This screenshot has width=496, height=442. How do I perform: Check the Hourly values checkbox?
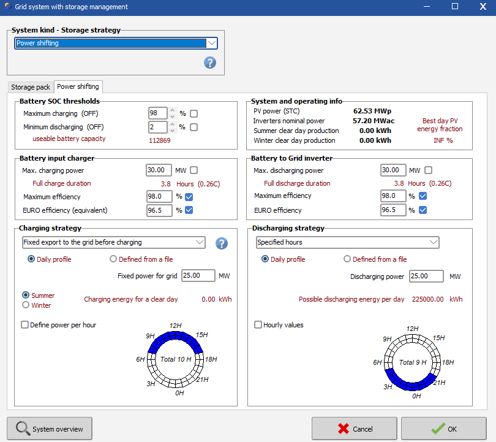coord(258,325)
